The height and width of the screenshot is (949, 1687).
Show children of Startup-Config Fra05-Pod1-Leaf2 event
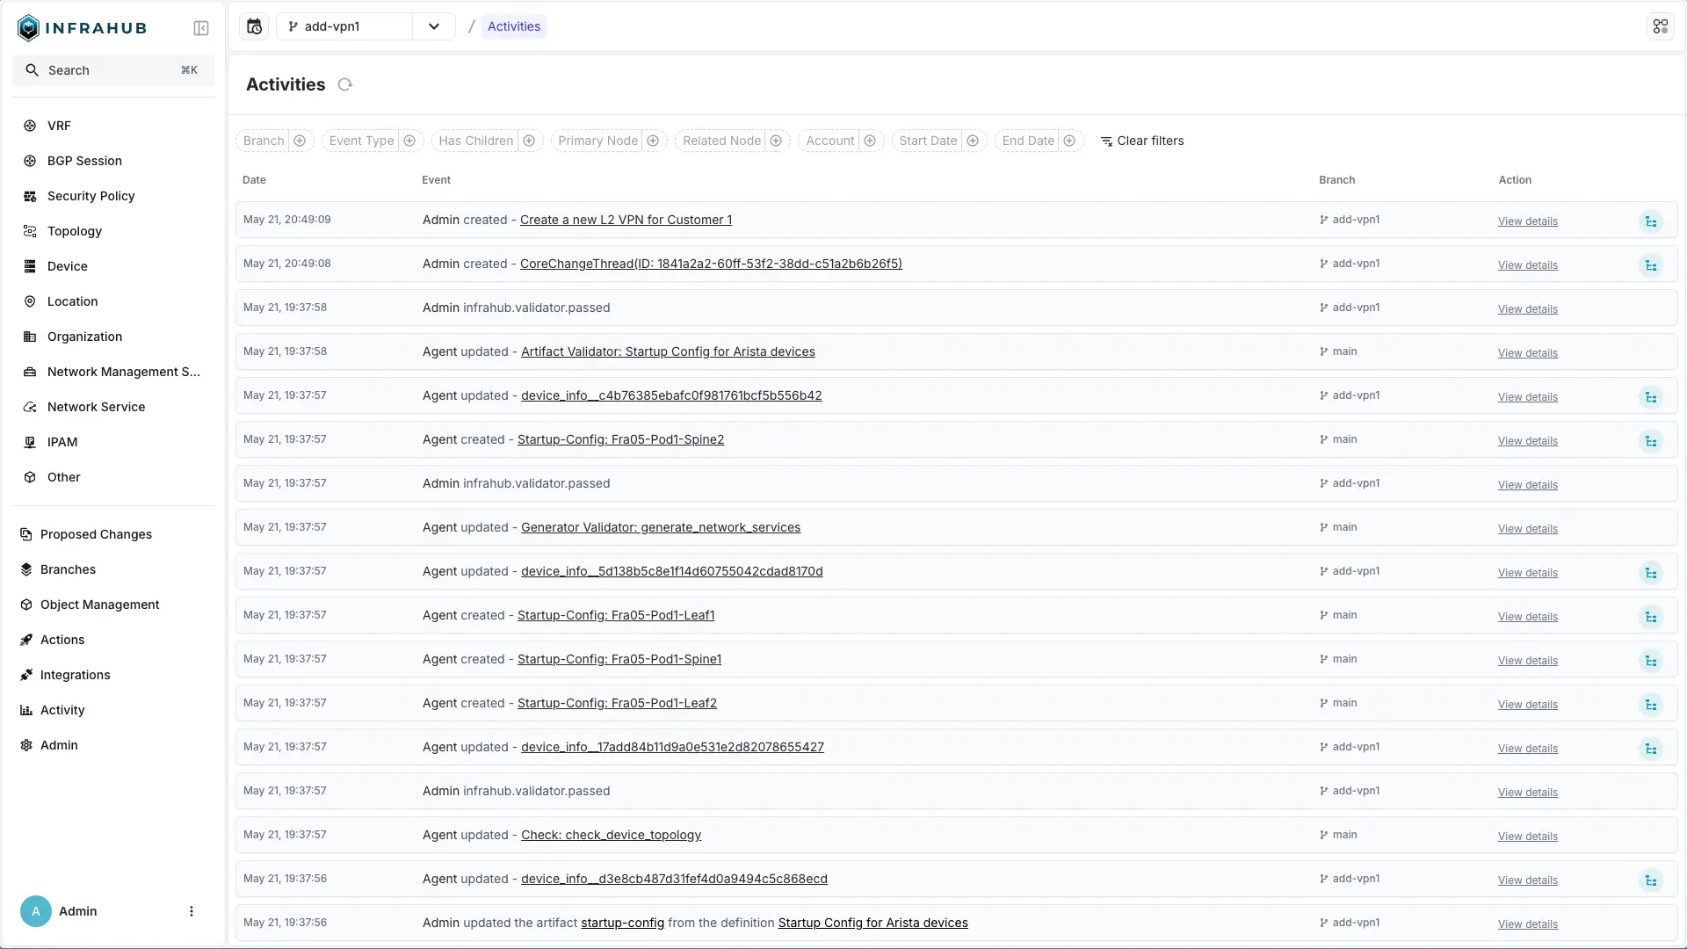tap(1651, 705)
